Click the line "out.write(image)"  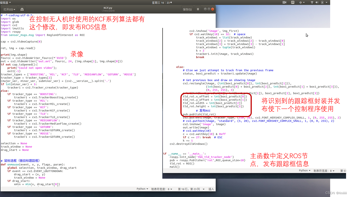point(196,128)
